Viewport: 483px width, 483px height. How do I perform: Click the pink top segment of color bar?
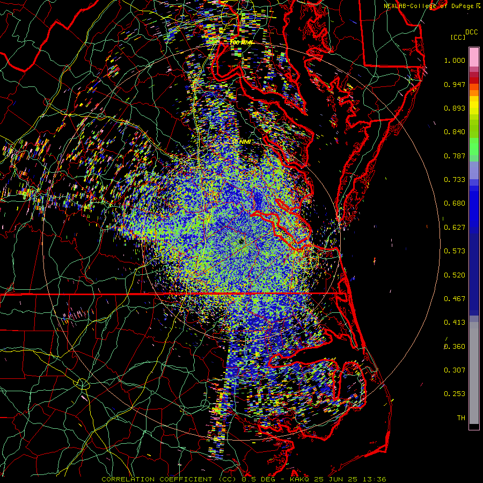[474, 57]
